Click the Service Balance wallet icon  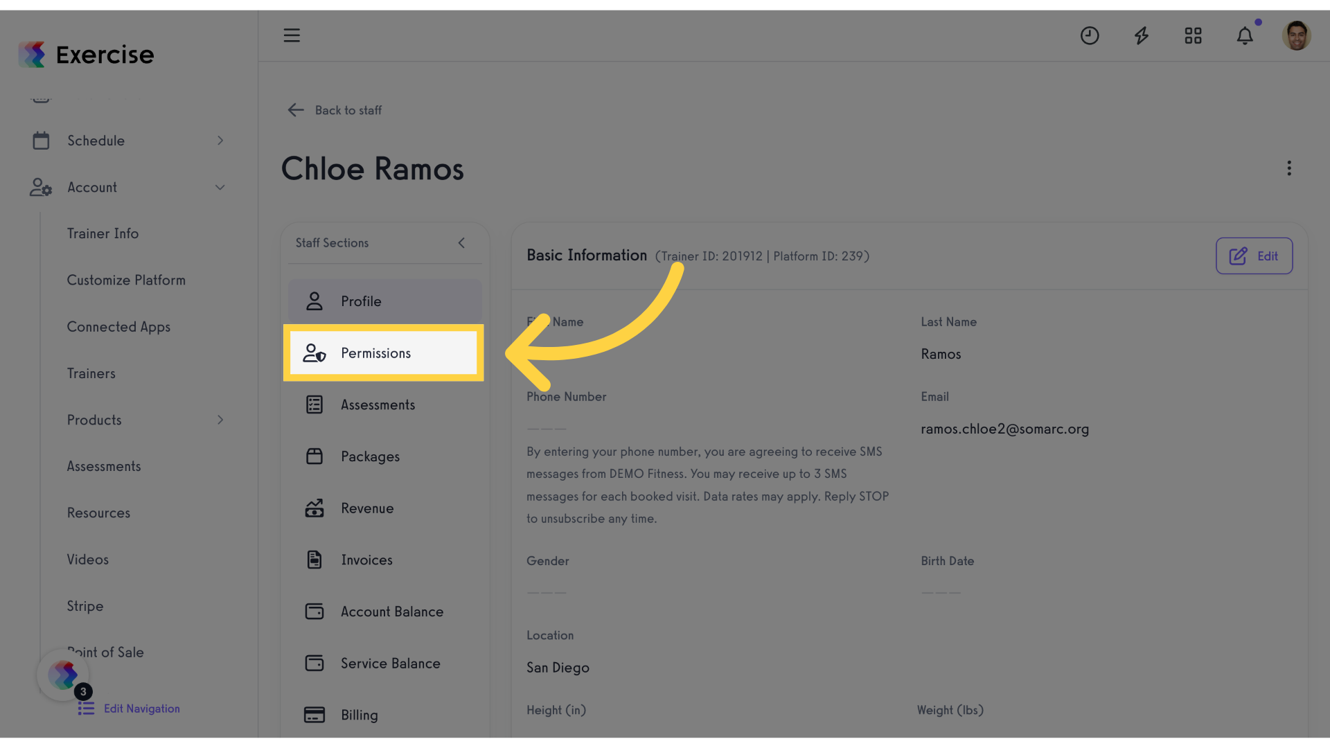pyautogui.click(x=314, y=664)
